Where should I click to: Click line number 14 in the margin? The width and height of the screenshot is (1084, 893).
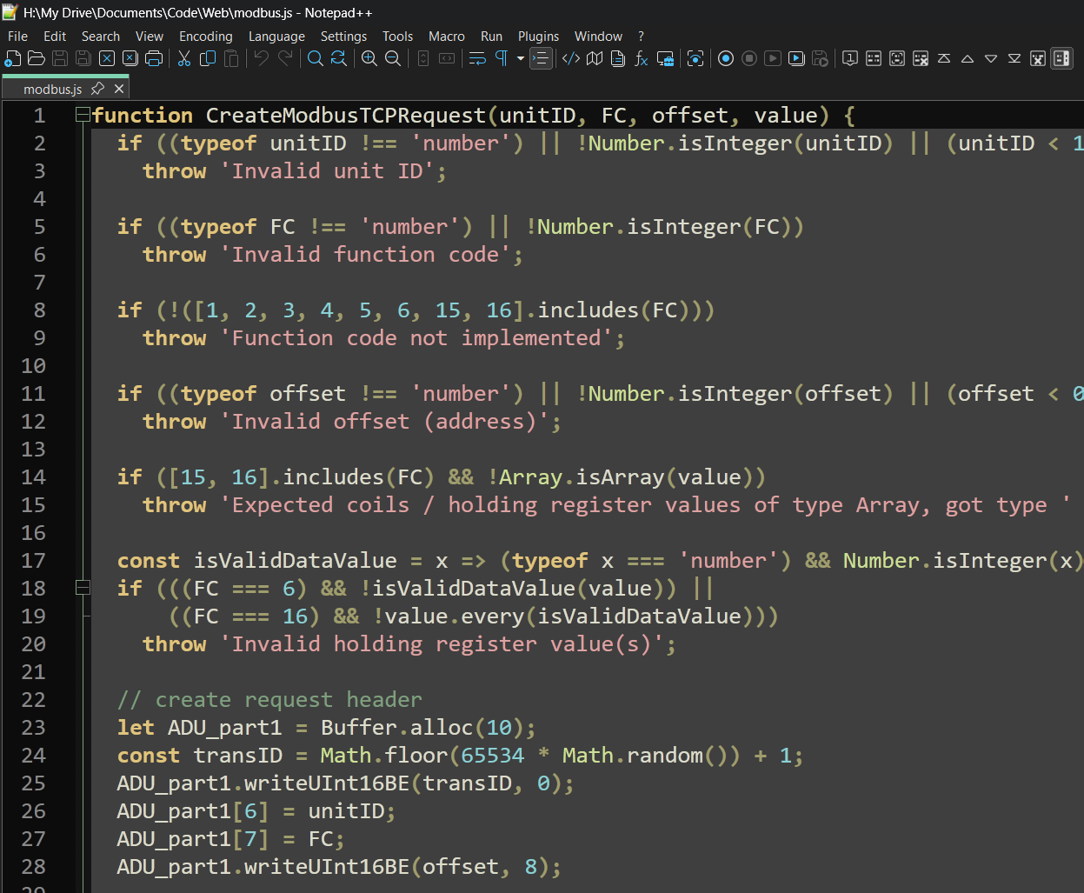[33, 476]
